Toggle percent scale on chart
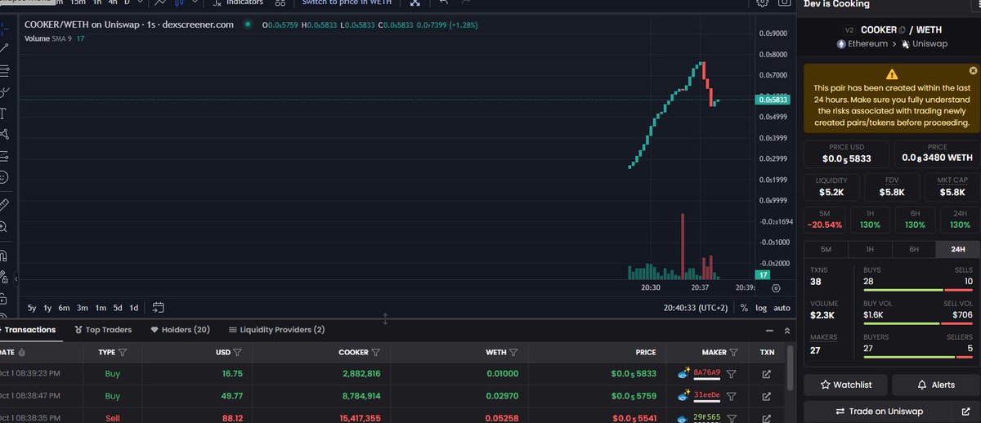Image resolution: width=981 pixels, height=423 pixels. pyautogui.click(x=745, y=308)
